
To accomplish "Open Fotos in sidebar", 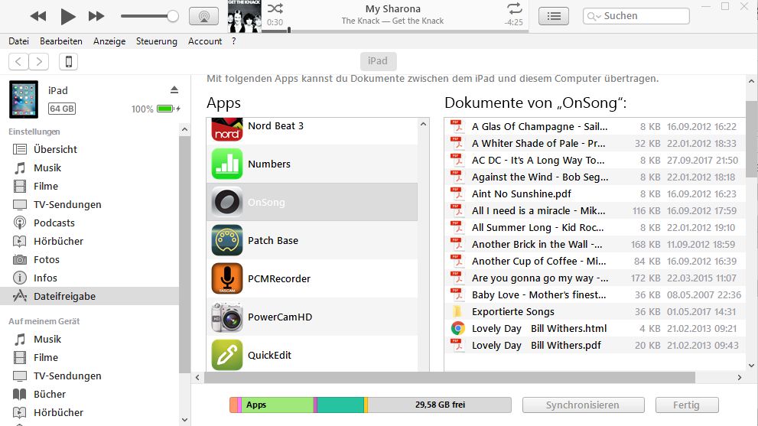I will [89, 260].
